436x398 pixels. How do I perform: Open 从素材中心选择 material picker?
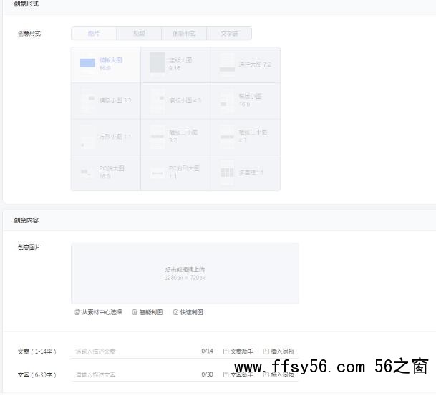(98, 312)
